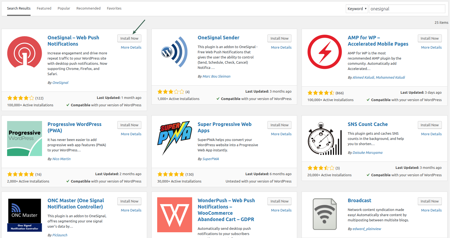
Task: Open the OneSignal – Web Push Notifications title
Action: coord(73,41)
